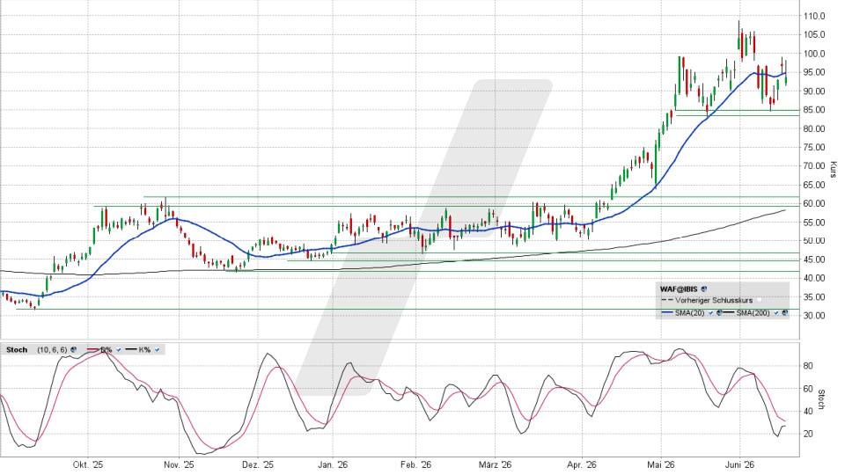
Task: Click the März '26 date label
Action: (x=495, y=464)
